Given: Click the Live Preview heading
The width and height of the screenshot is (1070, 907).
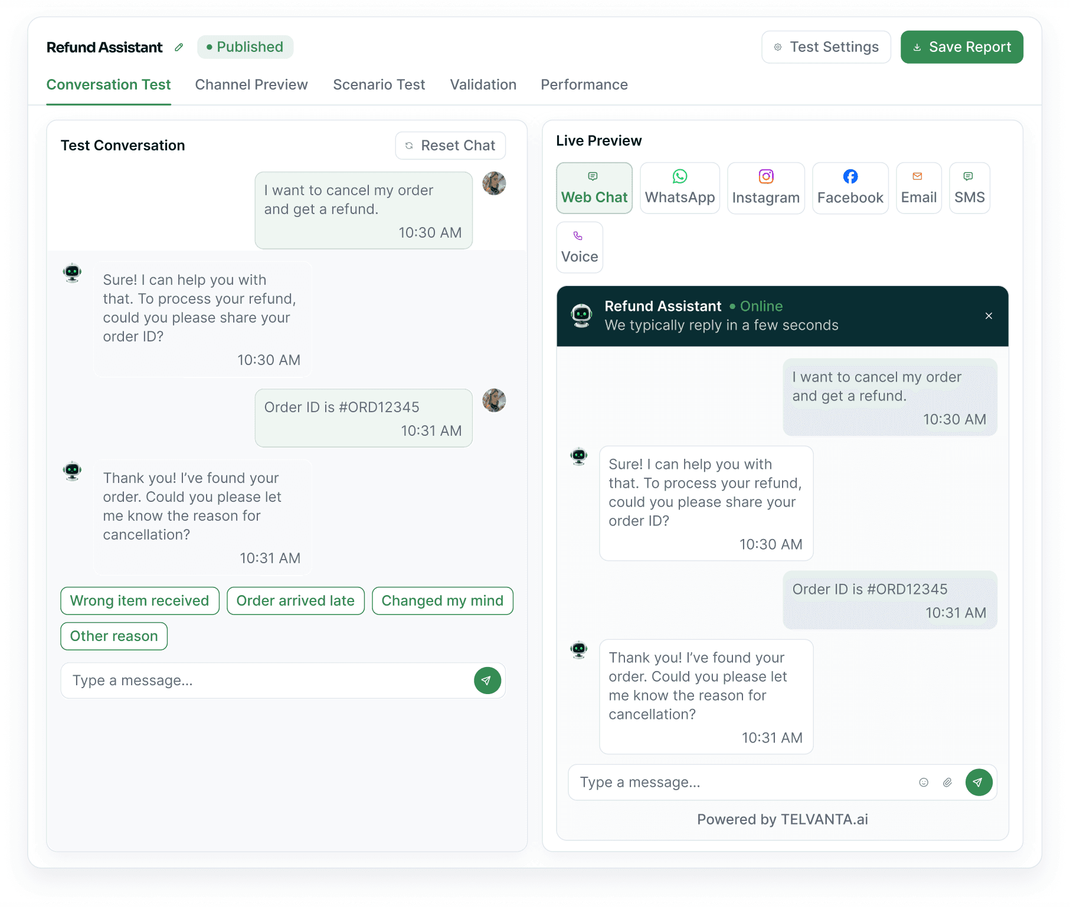Looking at the screenshot, I should coord(599,141).
